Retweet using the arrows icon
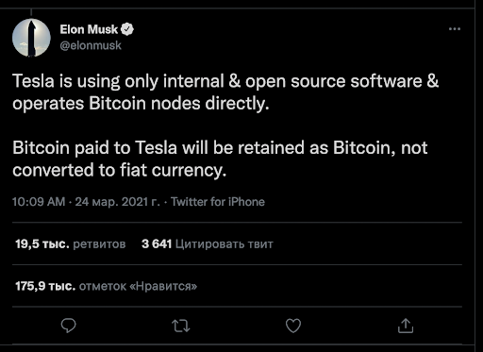The width and height of the screenshot is (483, 352). pos(181,326)
